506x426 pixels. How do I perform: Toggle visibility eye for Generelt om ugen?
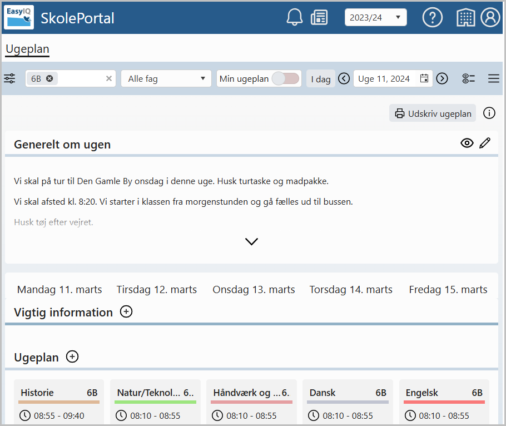click(467, 143)
